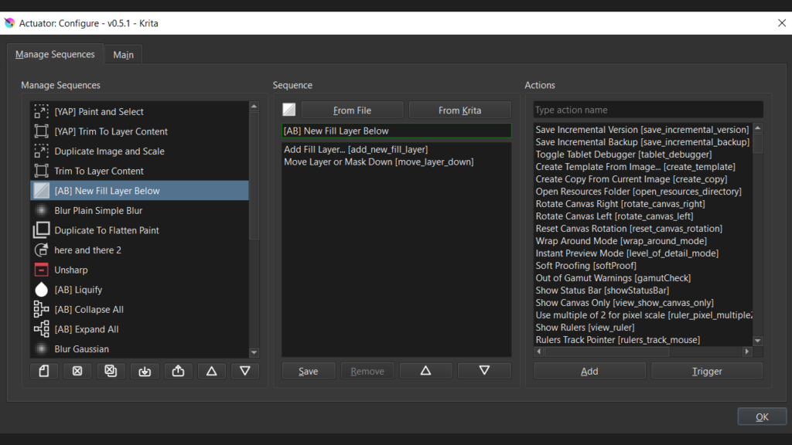Screen dimensions: 792x445
Task: Delete the selected sequence using the X box icon
Action: [x=77, y=371]
